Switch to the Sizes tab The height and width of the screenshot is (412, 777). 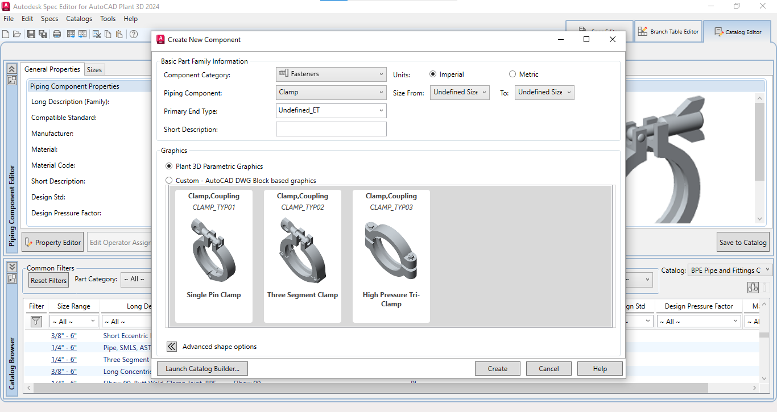[x=94, y=70]
